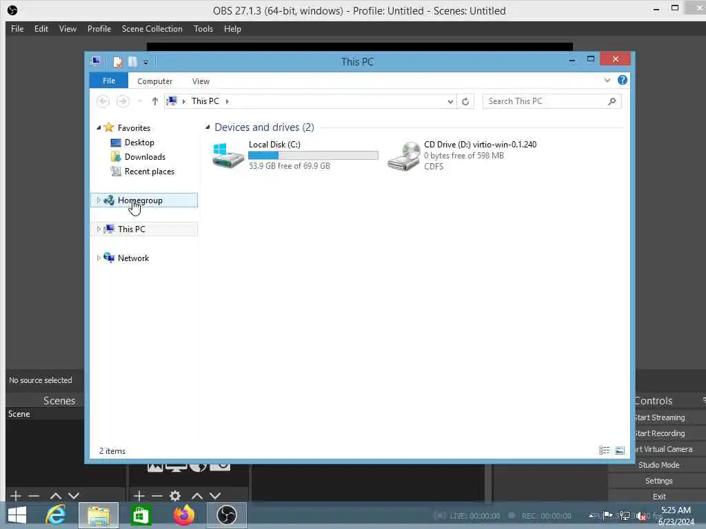Open the OBS Tools menu
Image resolution: width=706 pixels, height=529 pixels.
[x=203, y=29]
